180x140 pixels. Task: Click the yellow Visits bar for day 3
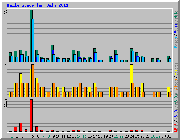(x=21, y=78)
